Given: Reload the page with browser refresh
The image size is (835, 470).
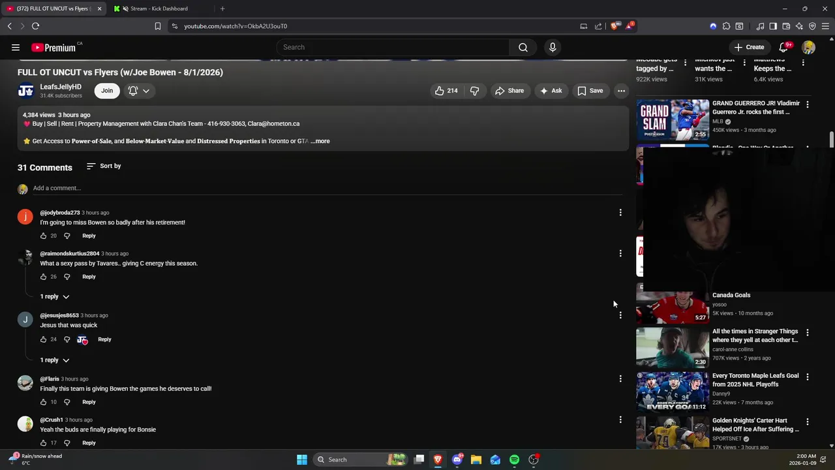Looking at the screenshot, I should [x=35, y=26].
